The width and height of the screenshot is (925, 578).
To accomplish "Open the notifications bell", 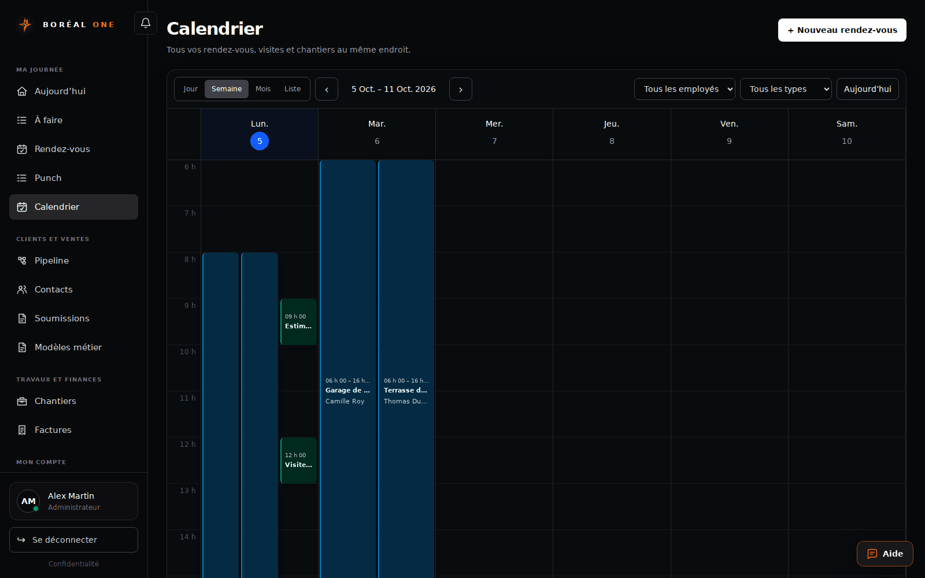I will pyautogui.click(x=146, y=23).
